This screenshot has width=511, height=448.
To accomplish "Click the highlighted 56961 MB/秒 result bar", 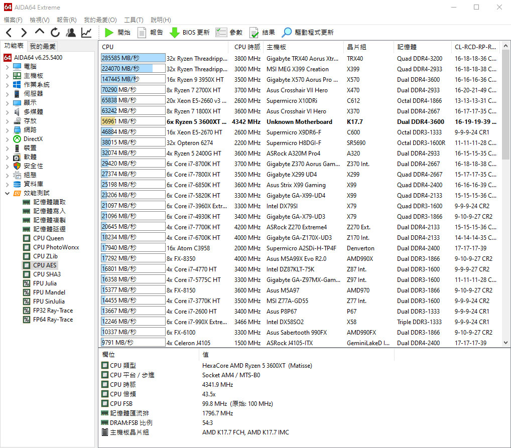I will click(133, 121).
